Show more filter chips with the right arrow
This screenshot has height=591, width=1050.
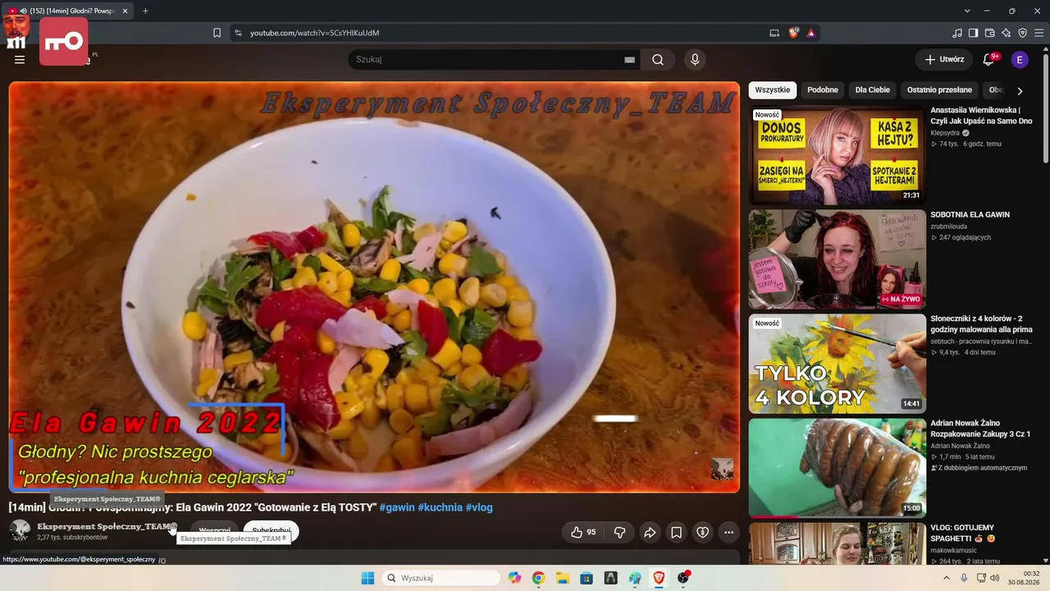point(1020,91)
